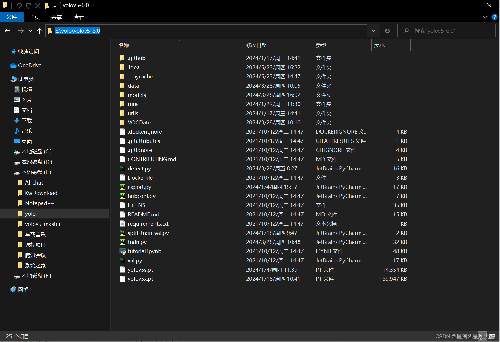Click the undo icon in title bar

pos(19,5)
